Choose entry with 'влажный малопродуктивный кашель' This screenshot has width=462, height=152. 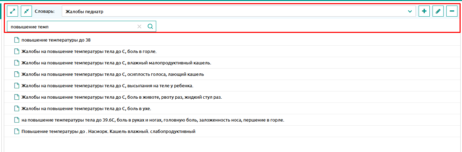coord(116,63)
